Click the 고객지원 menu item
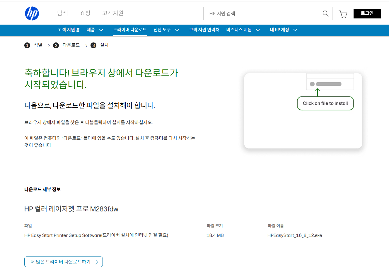 click(x=113, y=13)
